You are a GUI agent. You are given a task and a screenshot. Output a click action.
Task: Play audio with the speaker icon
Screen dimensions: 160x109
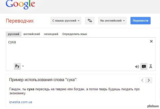pyautogui.click(x=137, y=67)
